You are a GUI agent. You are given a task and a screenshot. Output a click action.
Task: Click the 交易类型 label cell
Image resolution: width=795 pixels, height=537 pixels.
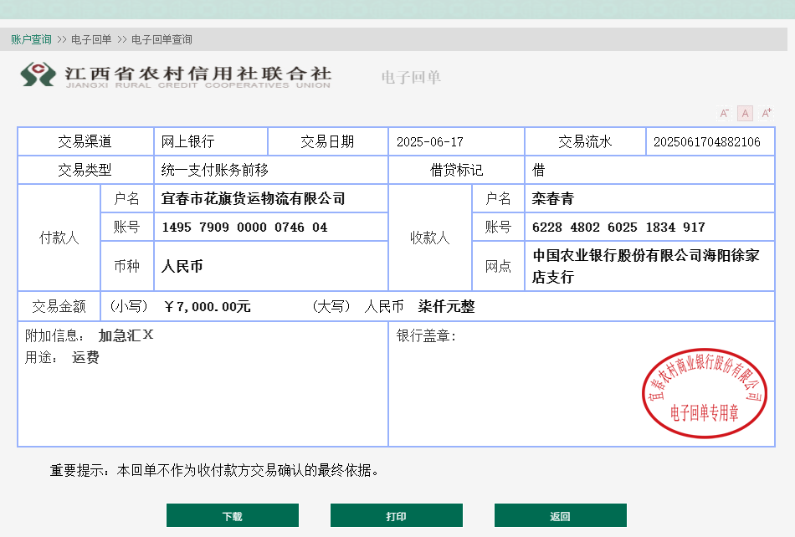(x=85, y=170)
